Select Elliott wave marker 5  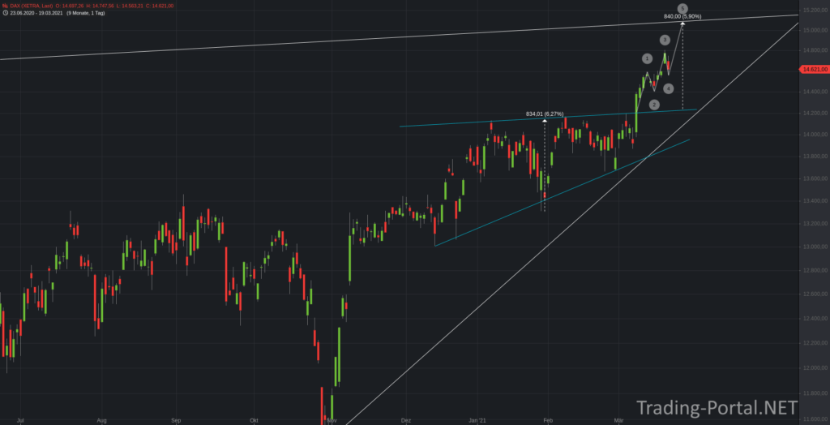tap(682, 8)
